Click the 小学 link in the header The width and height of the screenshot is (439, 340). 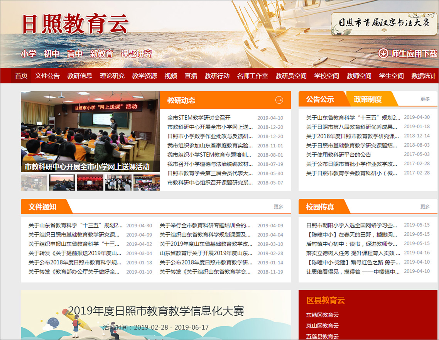(x=29, y=54)
